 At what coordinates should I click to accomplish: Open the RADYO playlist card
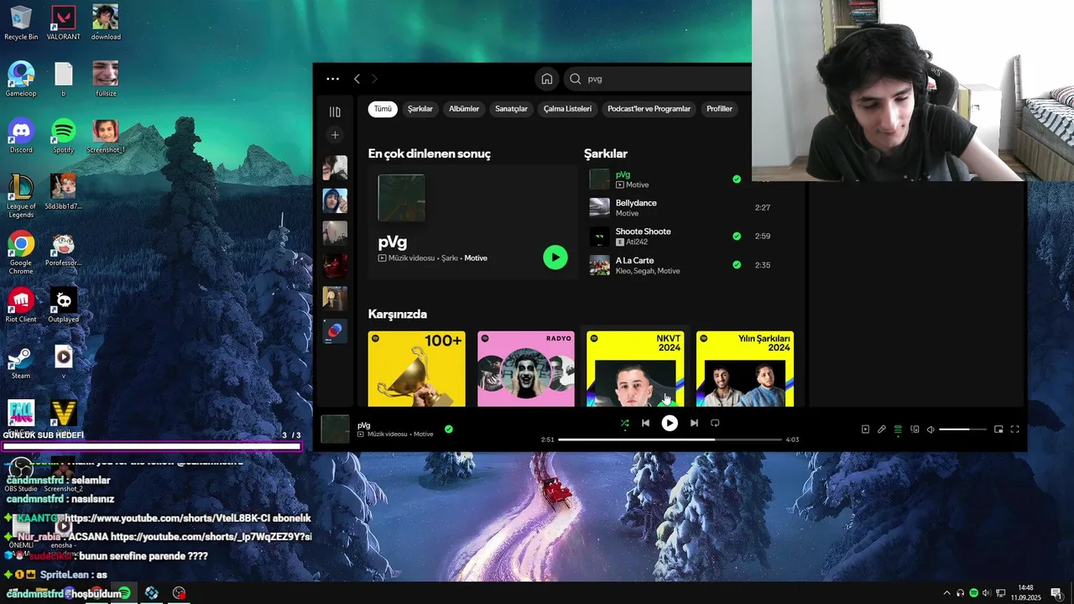(x=526, y=369)
